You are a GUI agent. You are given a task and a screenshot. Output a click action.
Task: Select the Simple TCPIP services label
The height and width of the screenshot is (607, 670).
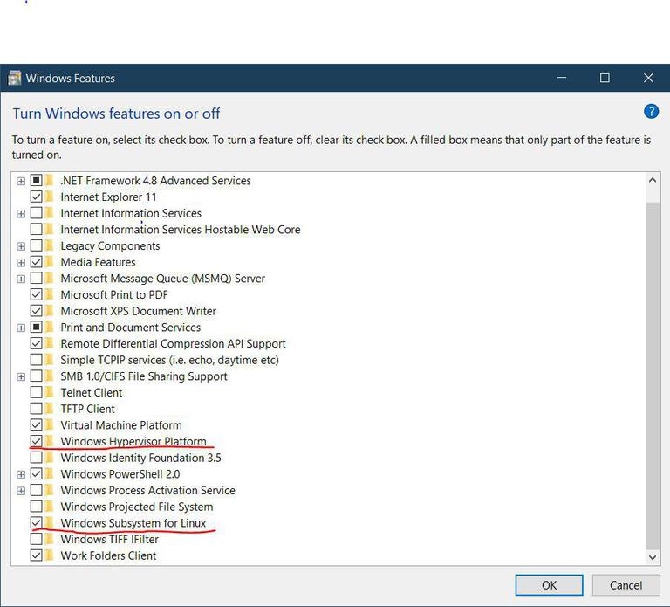pos(169,360)
